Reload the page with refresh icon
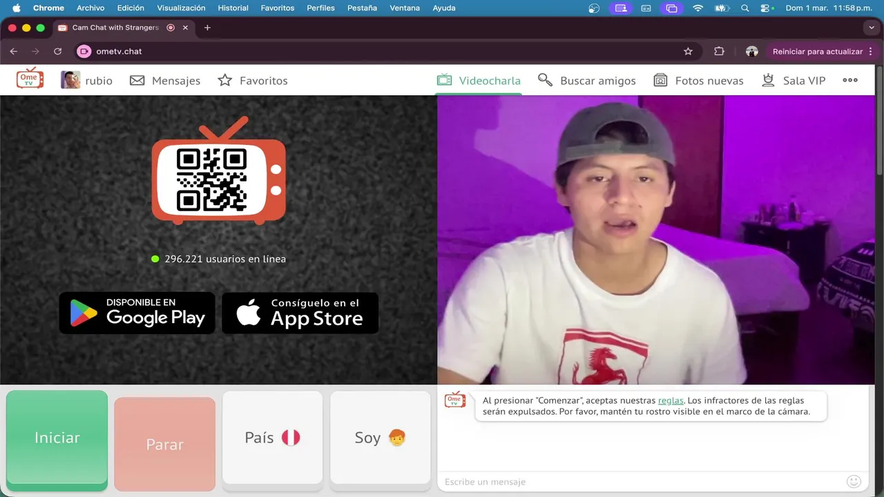Screen dimensions: 884x497 click(x=57, y=51)
